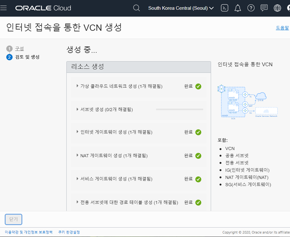This screenshot has height=237, width=290.
Task: Select step 2 검토 및 생성
Action: click(x=27, y=57)
